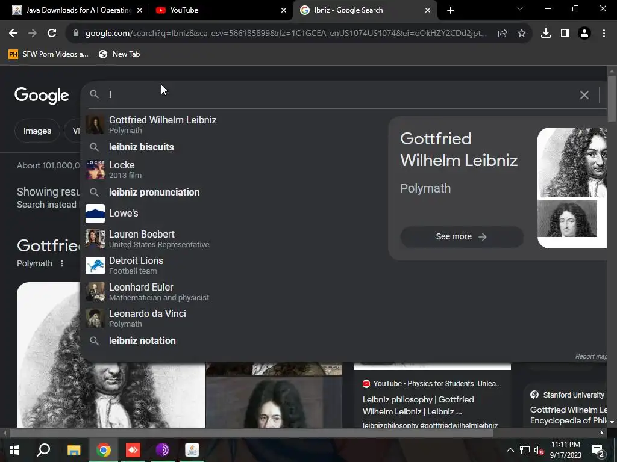Click the Chrome taskbar icon
This screenshot has height=462, width=617.
pyautogui.click(x=104, y=450)
